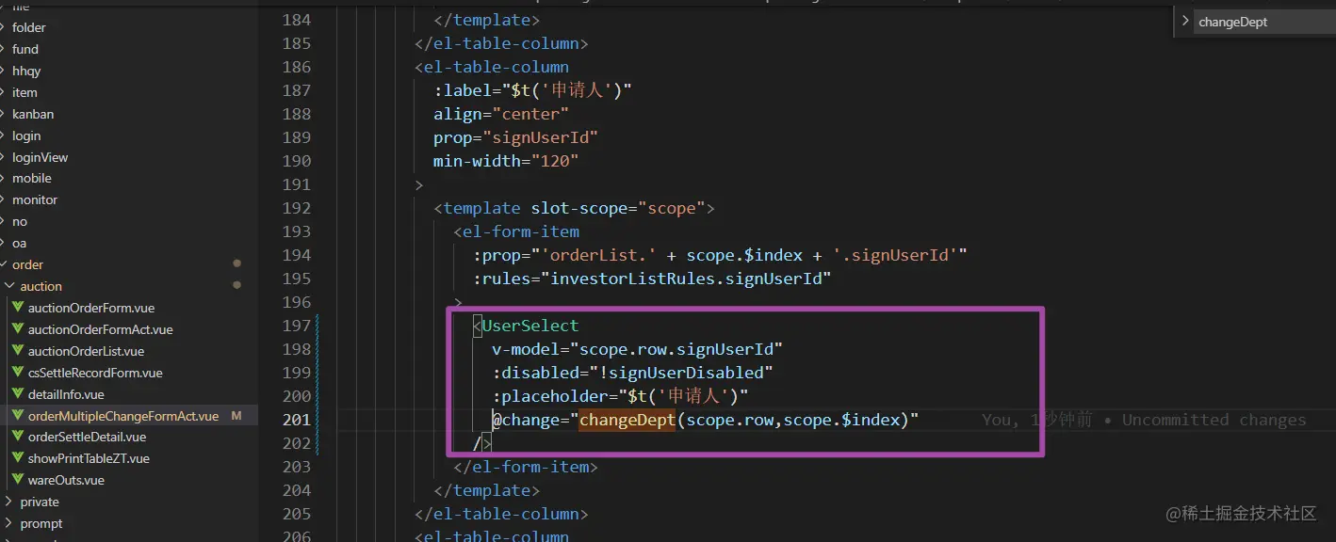
Task: Click highlighted changeDept on line 201
Action: tap(627, 420)
